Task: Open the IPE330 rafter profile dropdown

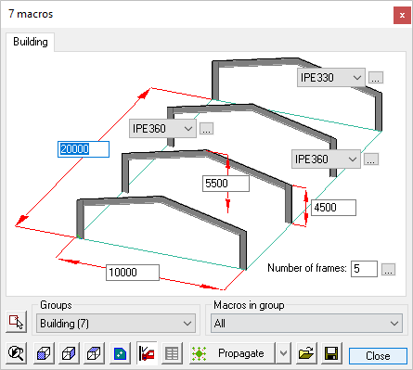Action: coord(330,78)
